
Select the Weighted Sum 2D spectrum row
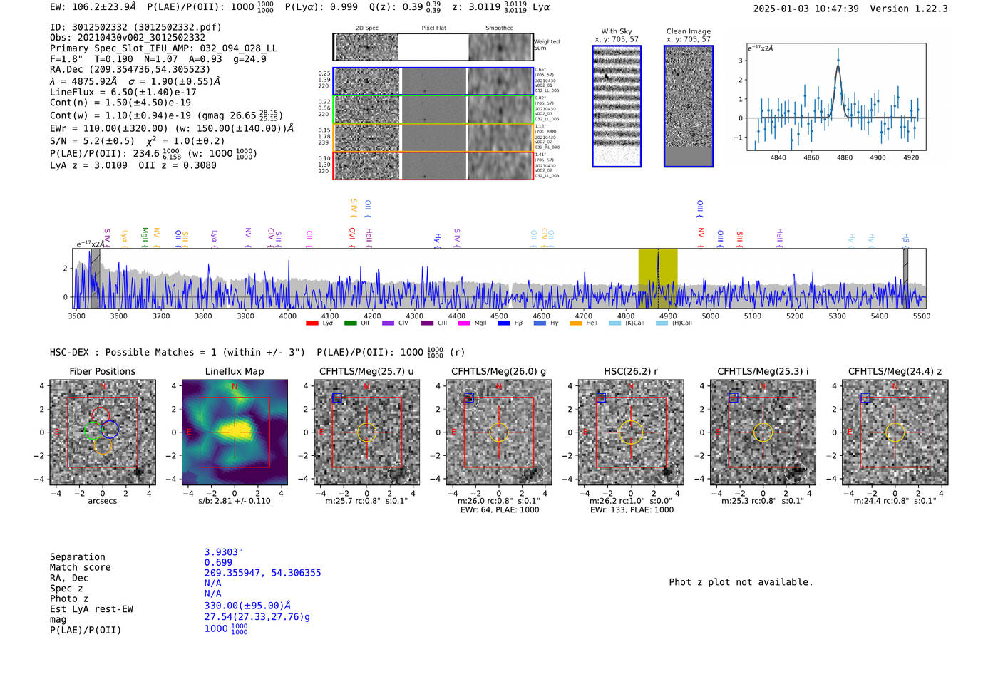(433, 47)
